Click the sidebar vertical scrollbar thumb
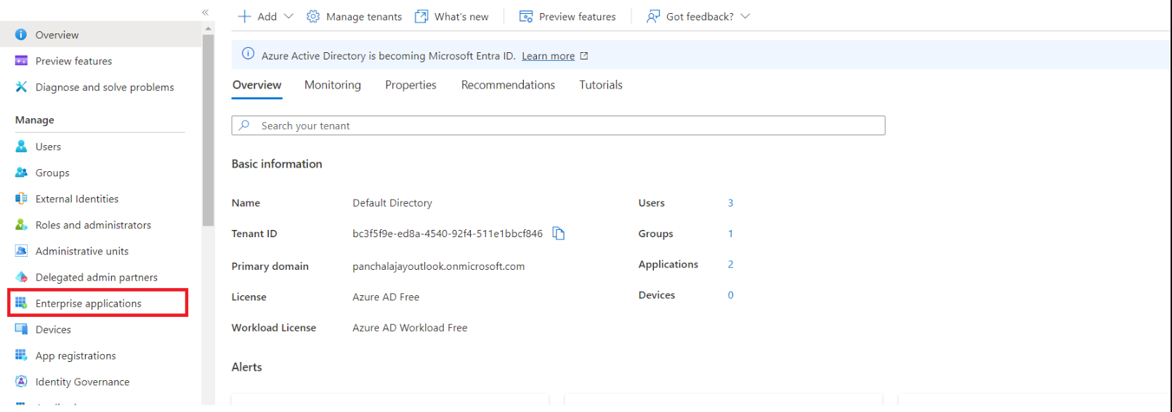 pyautogui.click(x=208, y=131)
